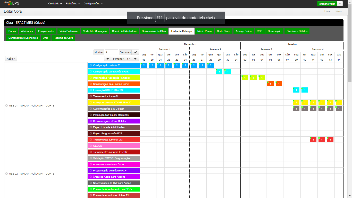This screenshot has height=198, width=352.
Task: Click plus icon on Pontos de Apontamento nos CFKs
Action: pos(91,189)
